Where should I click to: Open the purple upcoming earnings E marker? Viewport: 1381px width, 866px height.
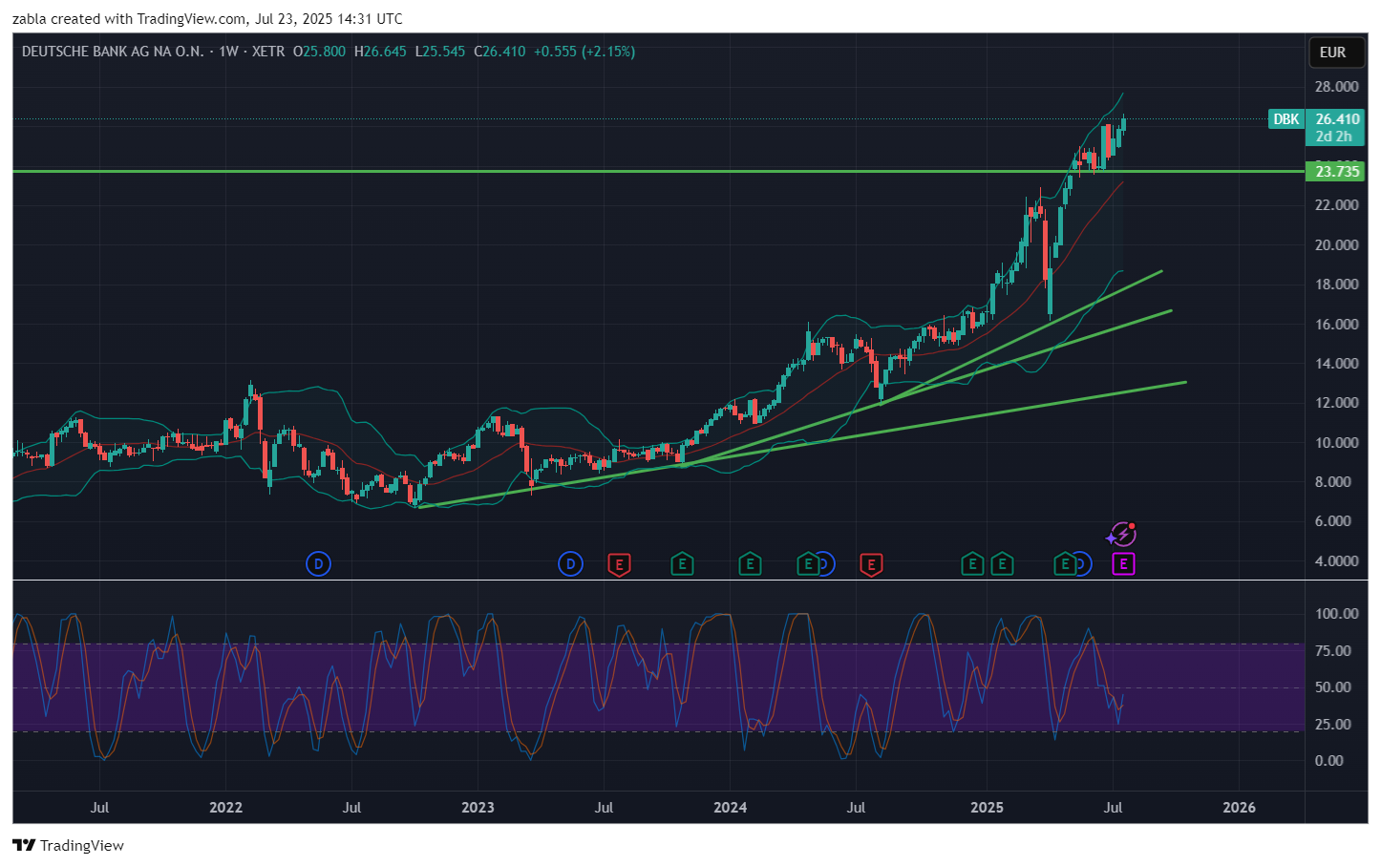1123,565
